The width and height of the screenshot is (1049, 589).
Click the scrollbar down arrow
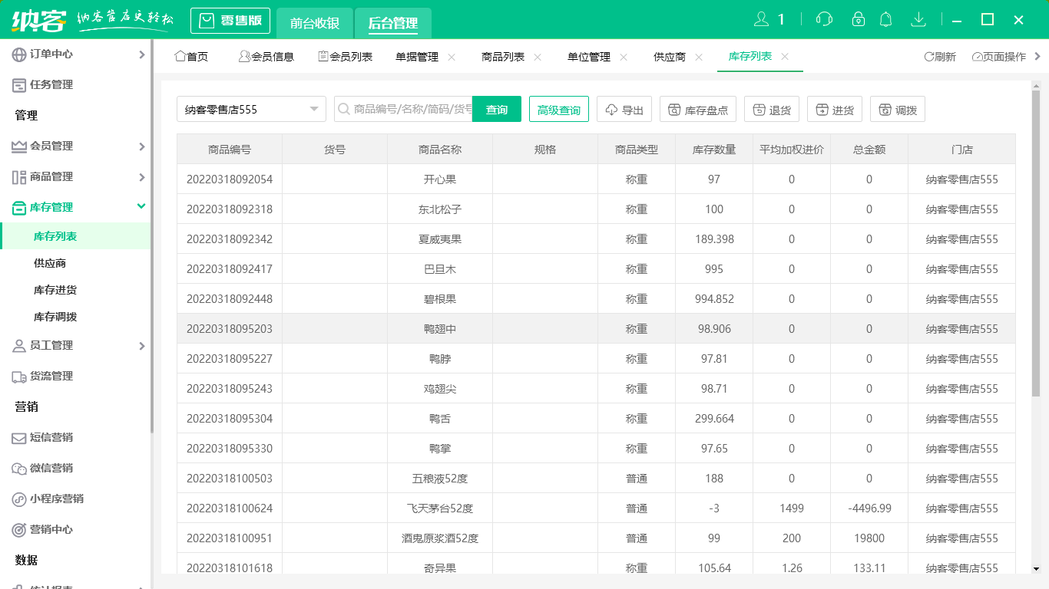pos(1035,568)
